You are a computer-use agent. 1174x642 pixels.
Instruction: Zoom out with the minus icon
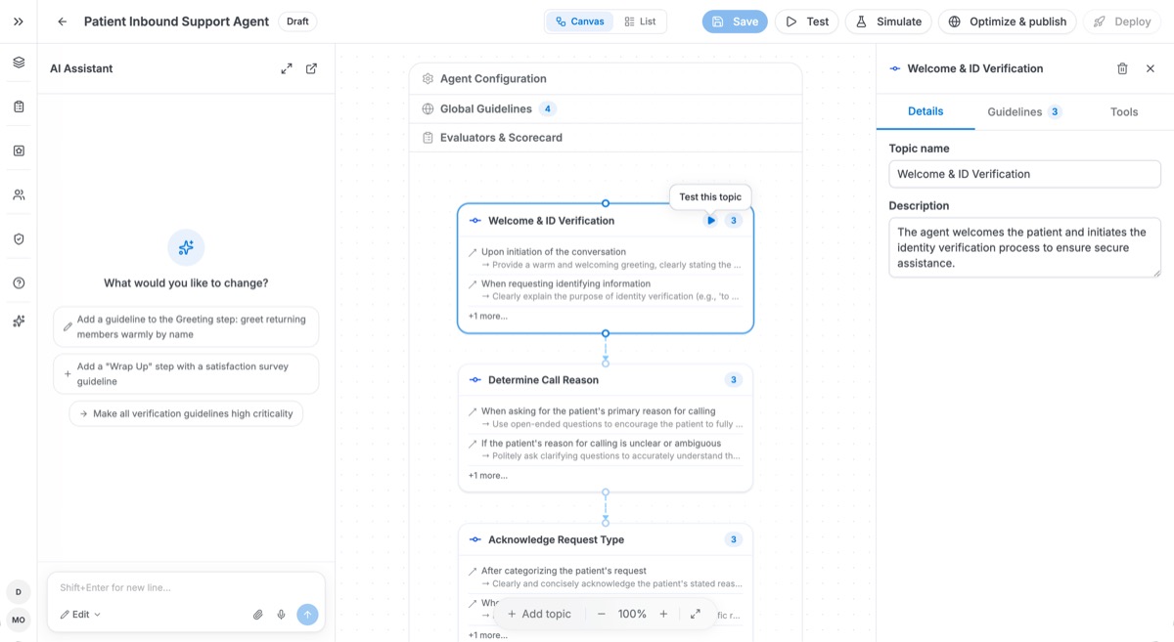(x=602, y=614)
